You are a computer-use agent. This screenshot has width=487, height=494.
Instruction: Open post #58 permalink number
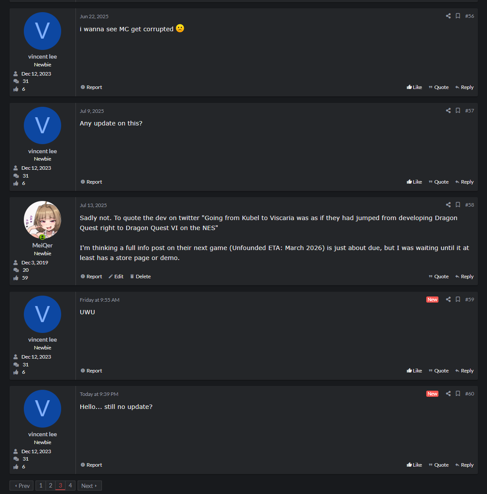coord(469,205)
